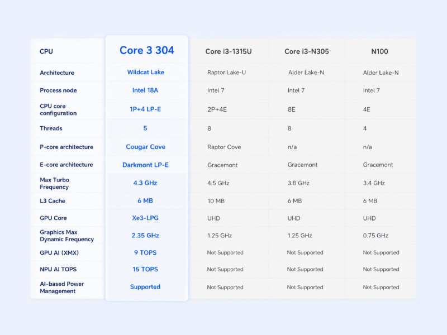
Task: Click the '2P+4E' cell
Action: [x=217, y=109]
